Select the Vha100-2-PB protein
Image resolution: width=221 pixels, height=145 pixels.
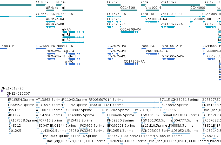(169, 49)
